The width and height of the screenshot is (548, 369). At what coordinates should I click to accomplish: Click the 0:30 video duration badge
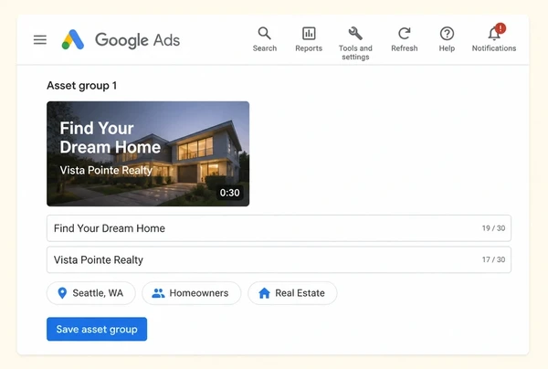[229, 193]
